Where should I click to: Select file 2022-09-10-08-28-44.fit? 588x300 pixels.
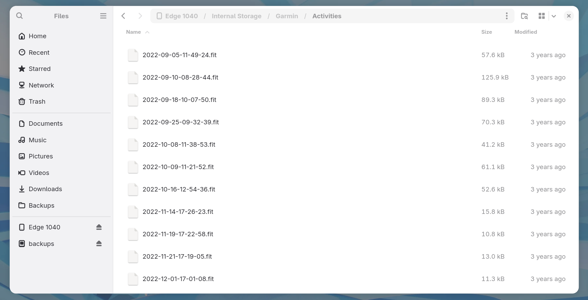coord(346,77)
